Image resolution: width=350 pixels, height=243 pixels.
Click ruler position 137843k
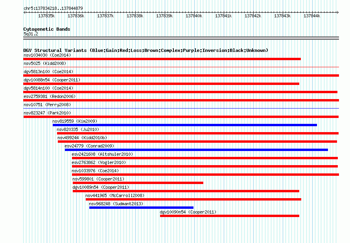tap(282, 16)
